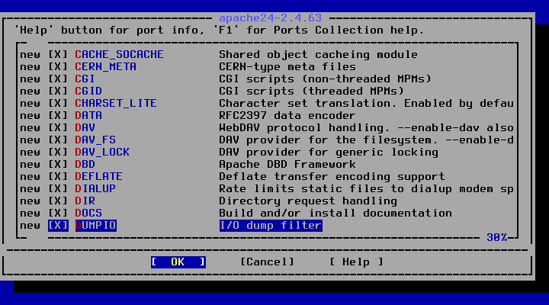The height and width of the screenshot is (305, 549).
Task: Select the CERN_META option name
Action: 106,67
